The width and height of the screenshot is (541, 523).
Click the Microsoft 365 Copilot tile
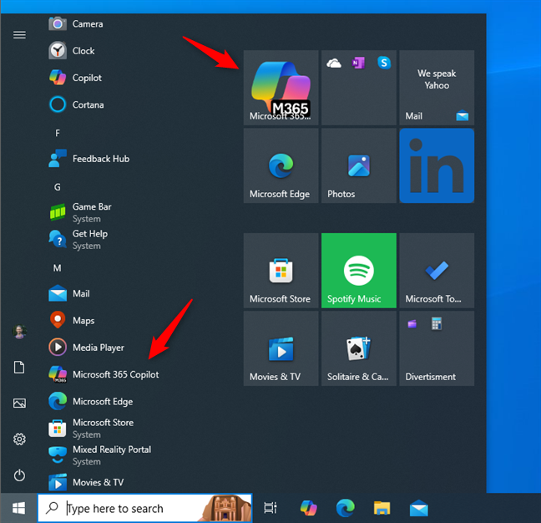tap(281, 88)
